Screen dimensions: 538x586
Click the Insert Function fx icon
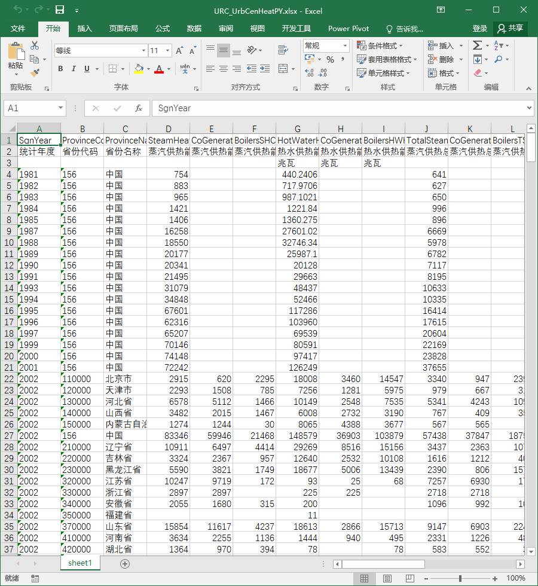point(139,108)
